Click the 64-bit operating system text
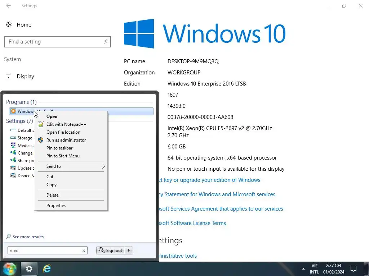 pos(222,158)
